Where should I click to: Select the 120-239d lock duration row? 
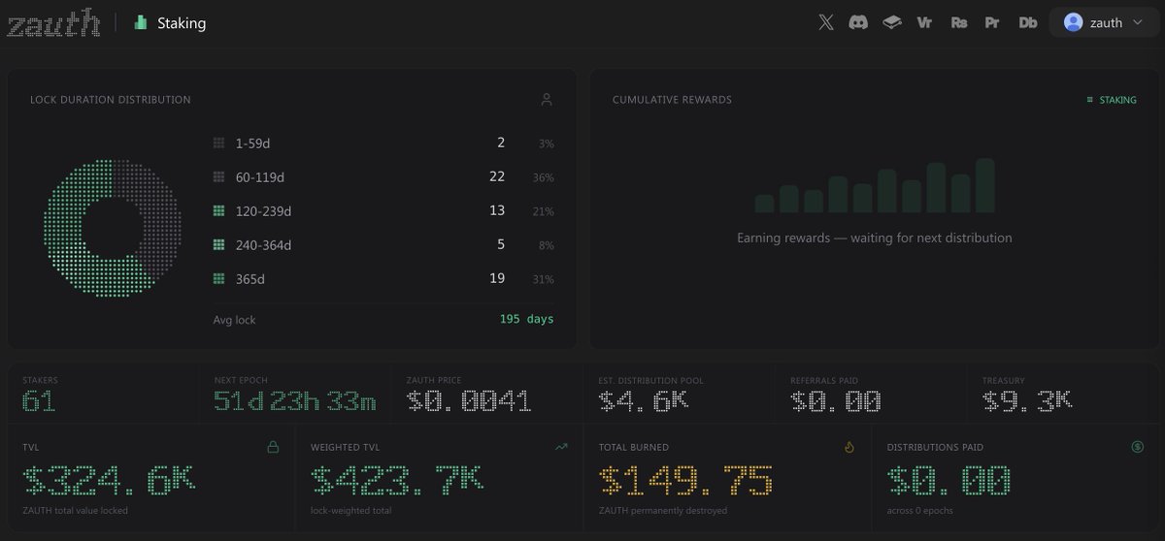click(383, 211)
